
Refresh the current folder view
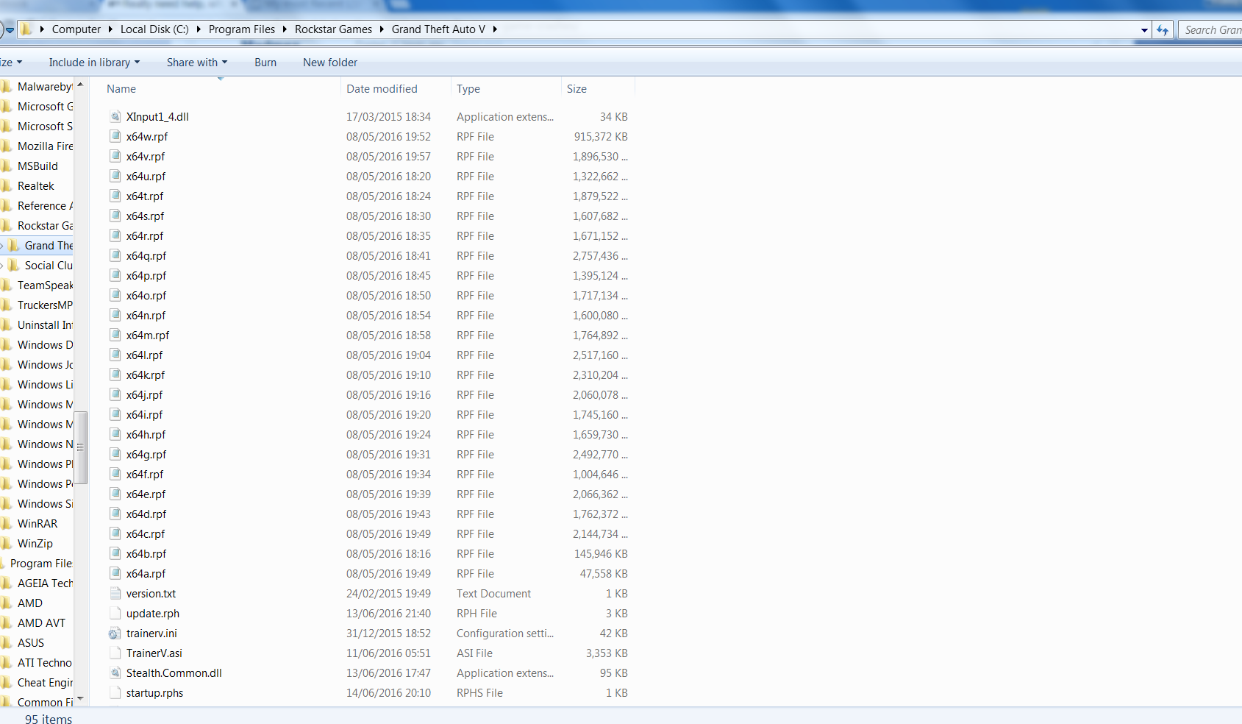tap(1163, 29)
